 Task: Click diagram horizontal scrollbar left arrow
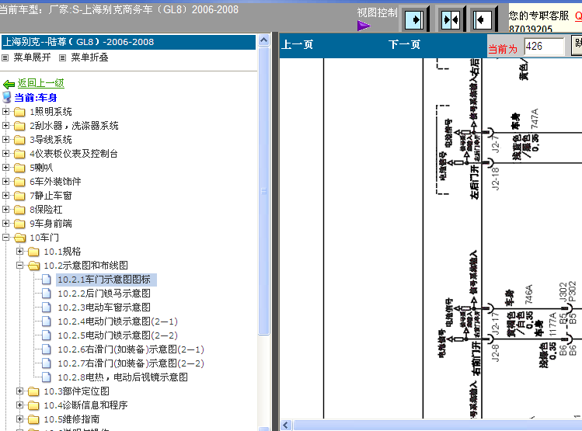pos(285,425)
